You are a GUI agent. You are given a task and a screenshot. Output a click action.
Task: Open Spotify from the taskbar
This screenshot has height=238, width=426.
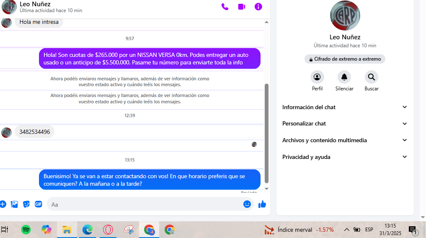click(26, 230)
